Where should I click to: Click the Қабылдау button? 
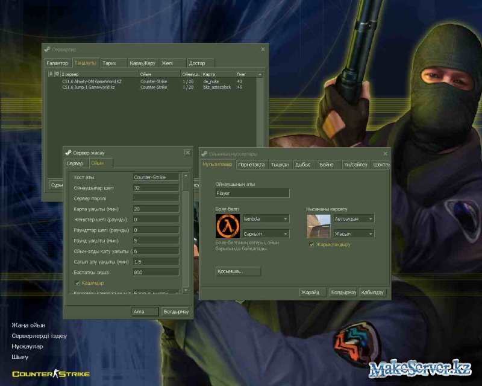tap(372, 293)
